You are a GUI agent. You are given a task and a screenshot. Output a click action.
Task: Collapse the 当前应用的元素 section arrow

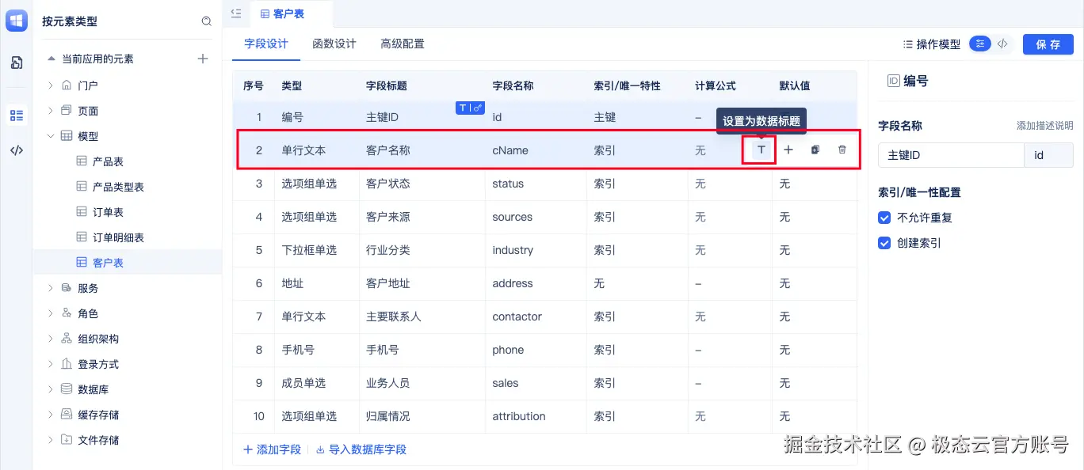[52, 59]
